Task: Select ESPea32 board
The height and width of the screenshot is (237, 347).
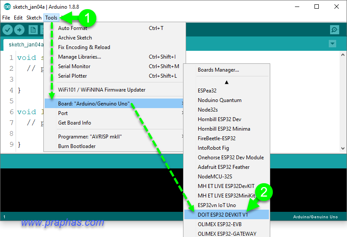Action: click(226, 91)
